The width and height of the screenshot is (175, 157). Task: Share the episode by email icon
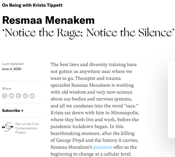point(32,96)
